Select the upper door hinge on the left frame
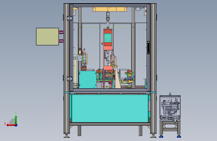This screenshot has width=217, height=141. [70, 18]
